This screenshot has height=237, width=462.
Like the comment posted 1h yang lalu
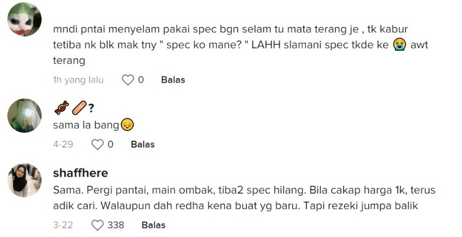128,80
